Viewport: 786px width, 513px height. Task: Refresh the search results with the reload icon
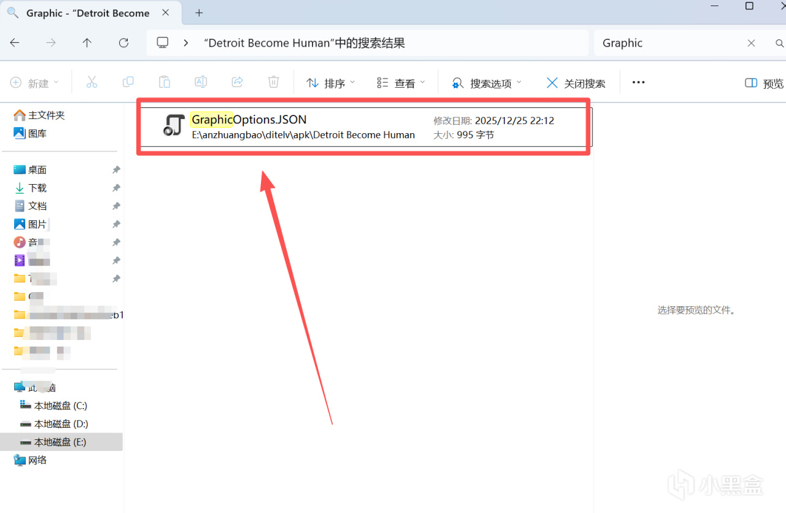[x=123, y=43]
